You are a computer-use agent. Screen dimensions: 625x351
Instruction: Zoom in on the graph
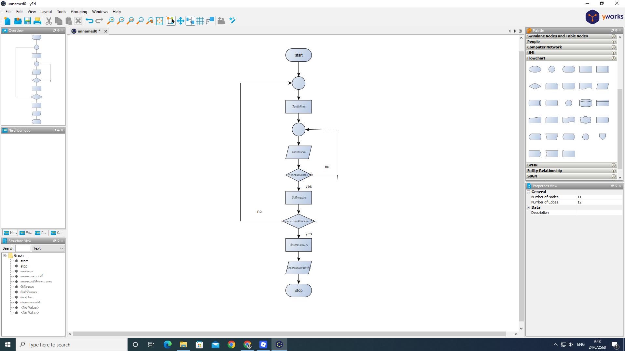[111, 21]
